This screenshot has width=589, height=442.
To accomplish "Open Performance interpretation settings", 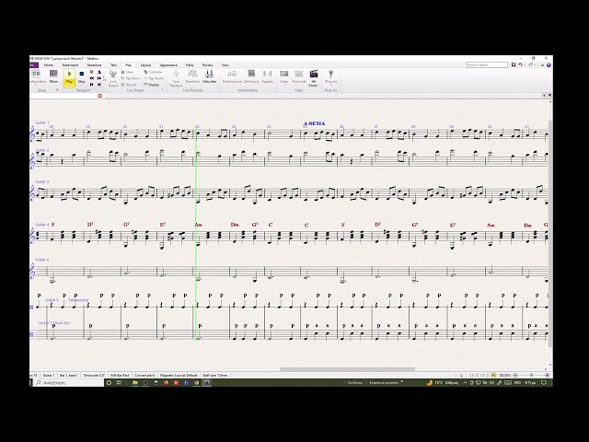I will [232, 76].
